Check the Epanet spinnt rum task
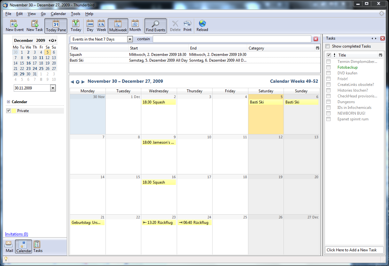The height and width of the screenshot is (266, 389). (328, 119)
